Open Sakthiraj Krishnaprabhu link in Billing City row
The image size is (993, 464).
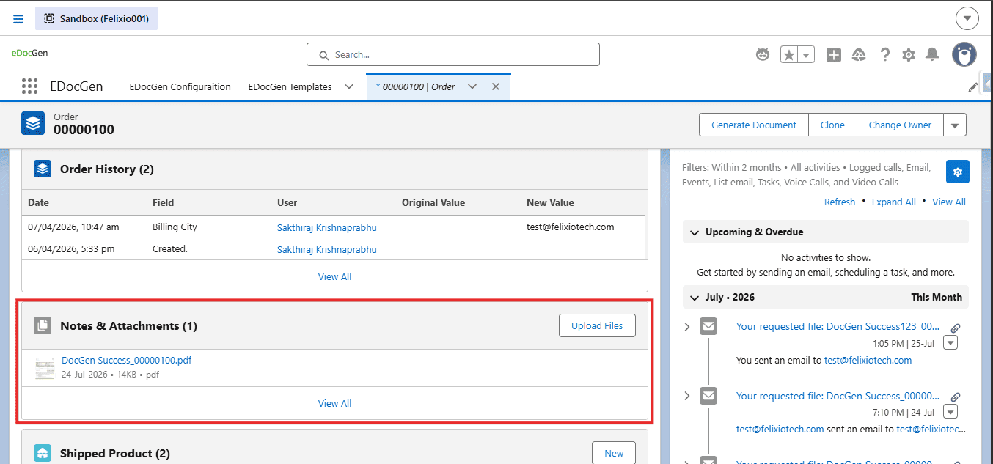327,227
